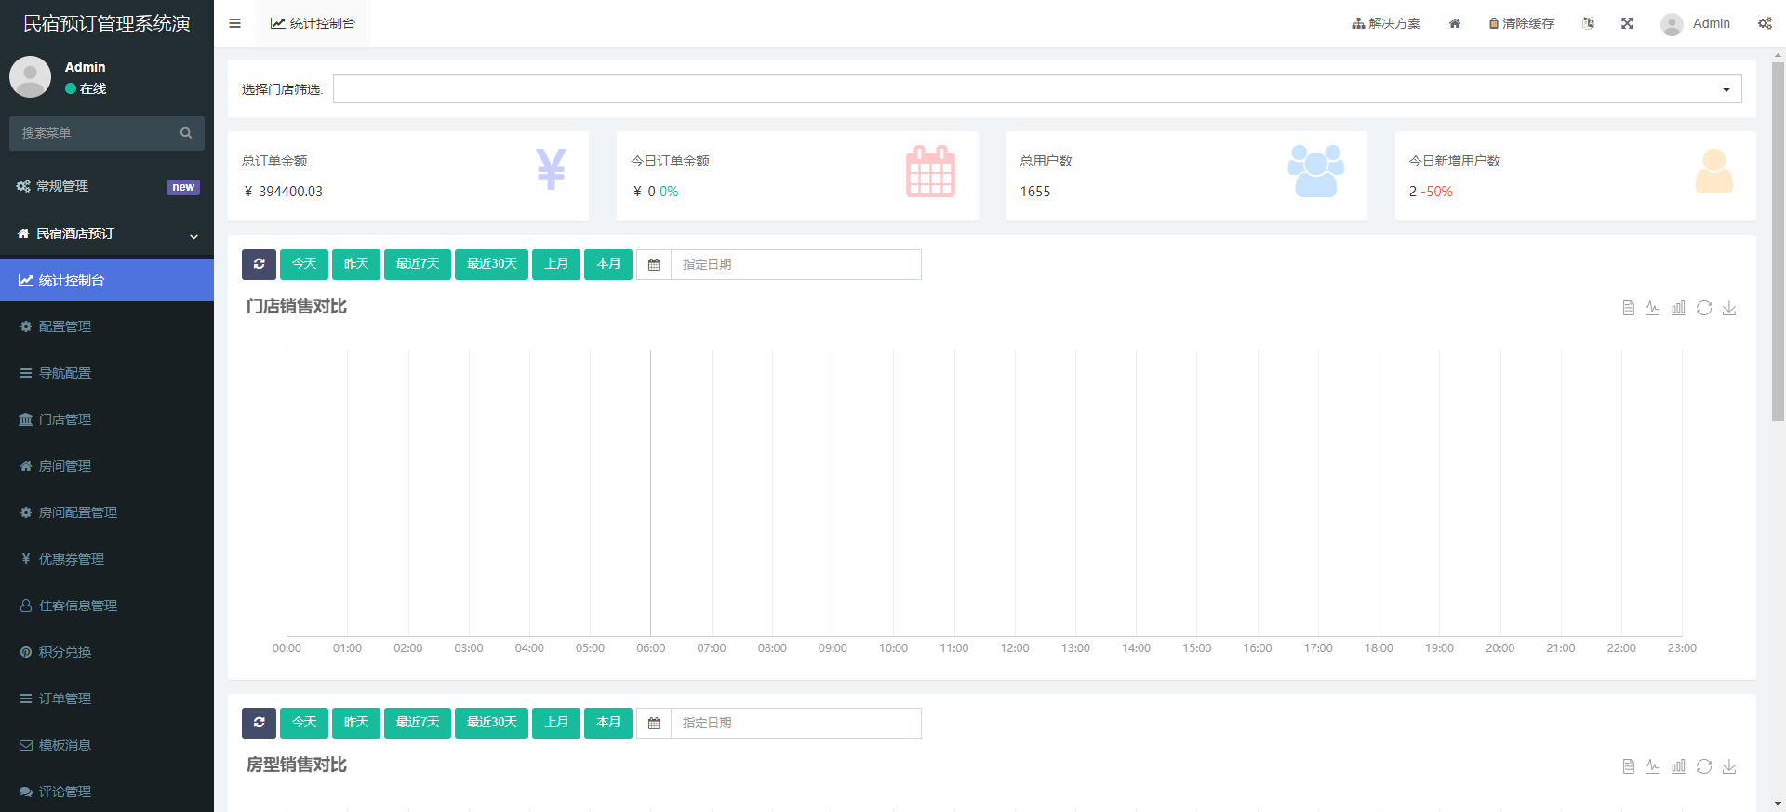Download 门店销售对比 chart as image
The height and width of the screenshot is (812, 1786).
click(x=1729, y=308)
